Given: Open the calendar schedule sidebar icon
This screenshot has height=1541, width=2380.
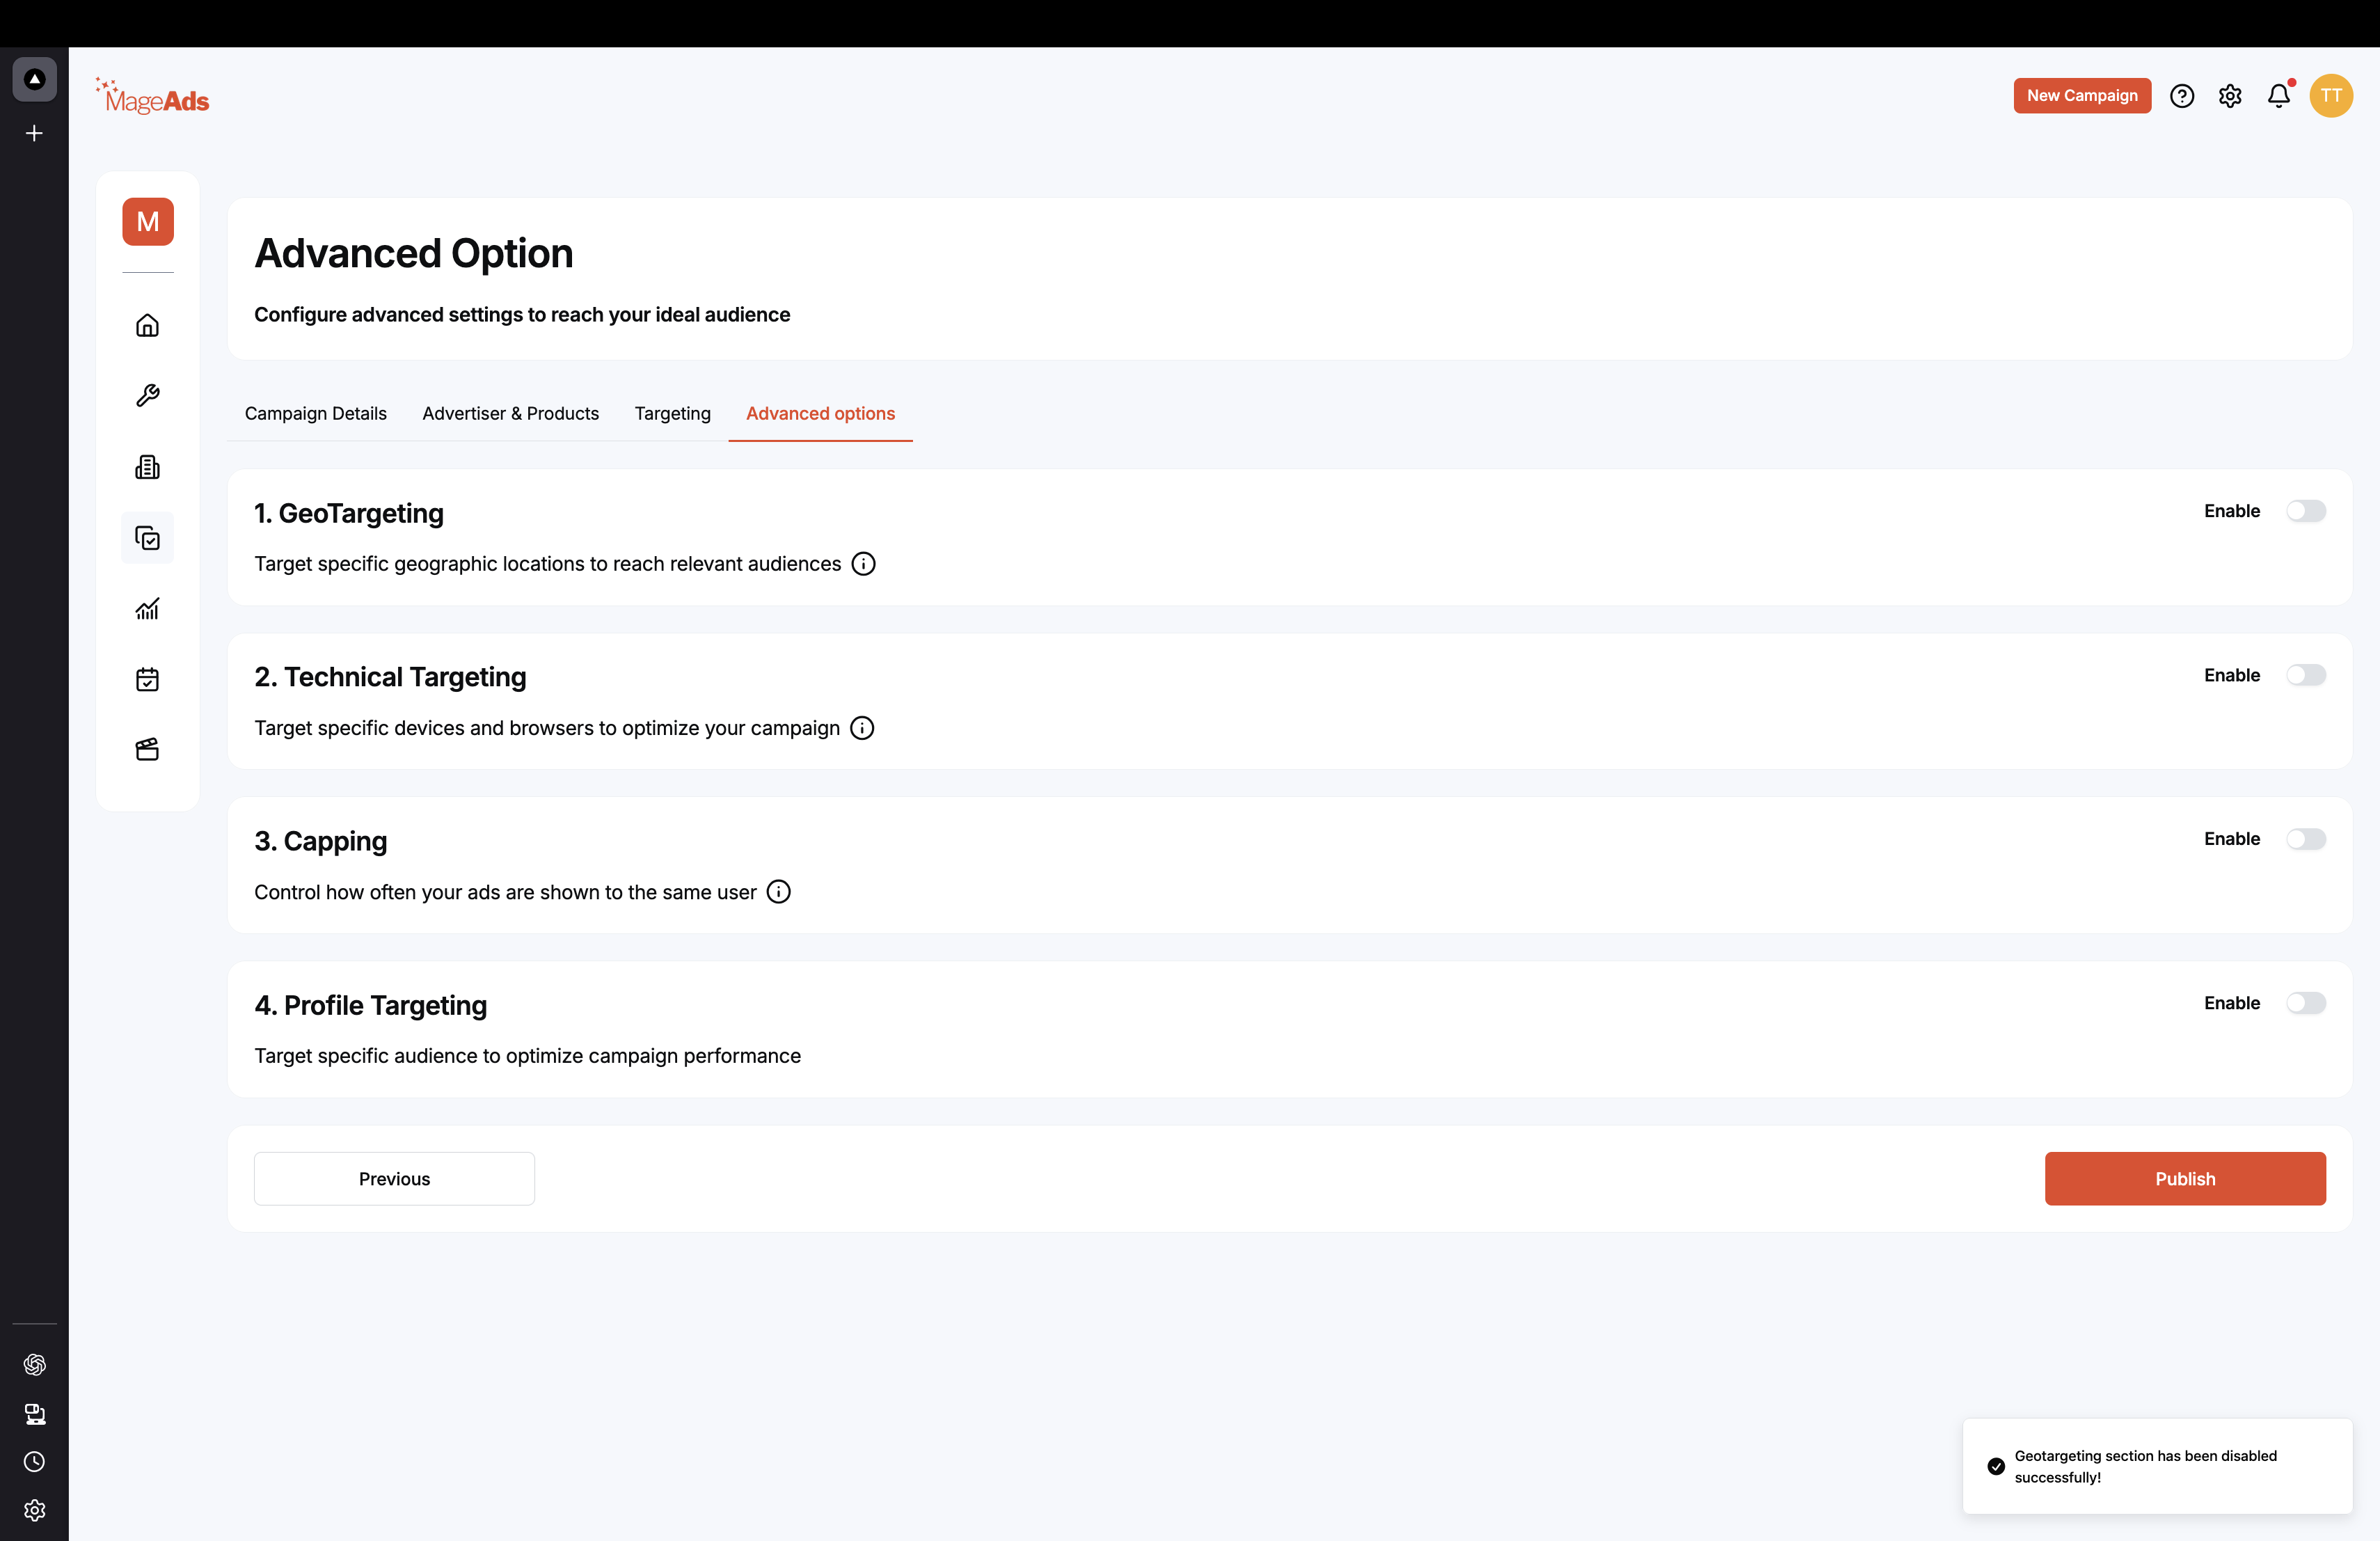Looking at the screenshot, I should pos(147,680).
